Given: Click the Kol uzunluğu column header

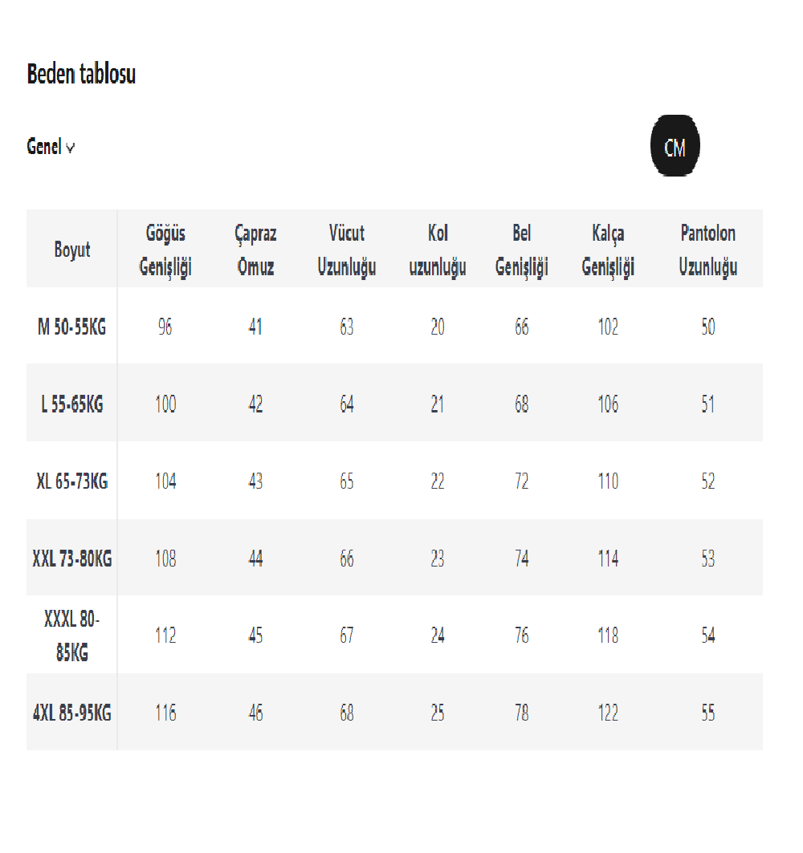Looking at the screenshot, I should tap(438, 250).
